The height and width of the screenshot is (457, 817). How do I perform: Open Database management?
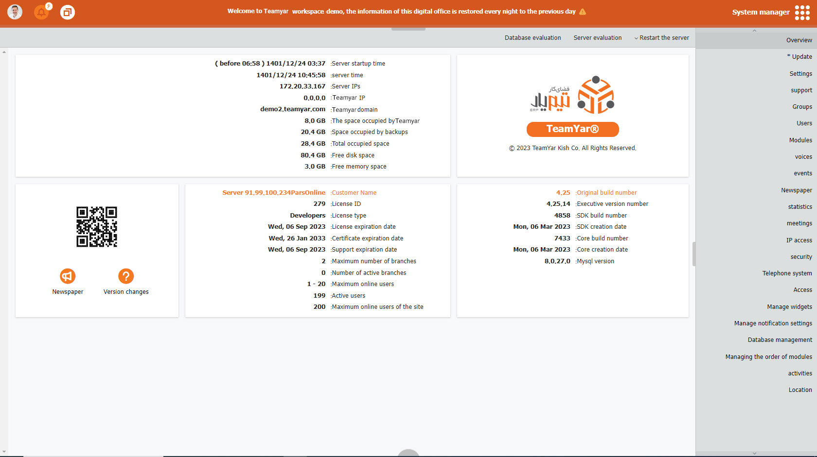pyautogui.click(x=780, y=340)
